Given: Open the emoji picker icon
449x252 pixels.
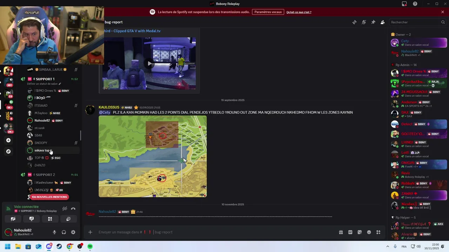Looking at the screenshot, I should [x=369, y=232].
